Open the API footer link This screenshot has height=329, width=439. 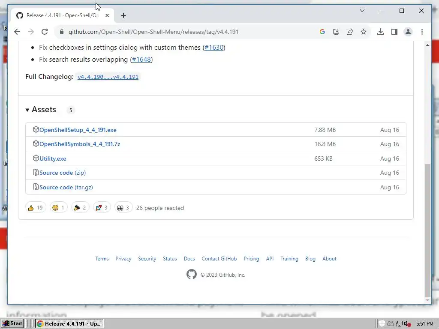270,259
